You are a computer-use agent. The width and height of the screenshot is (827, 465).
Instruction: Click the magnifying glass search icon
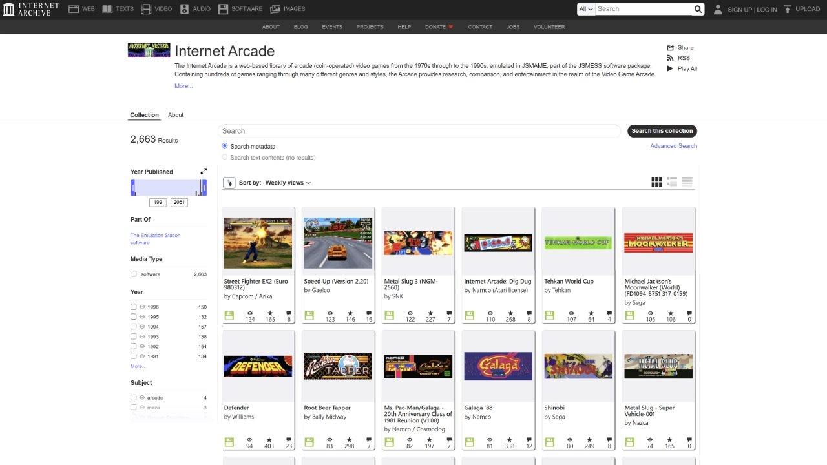coord(698,9)
